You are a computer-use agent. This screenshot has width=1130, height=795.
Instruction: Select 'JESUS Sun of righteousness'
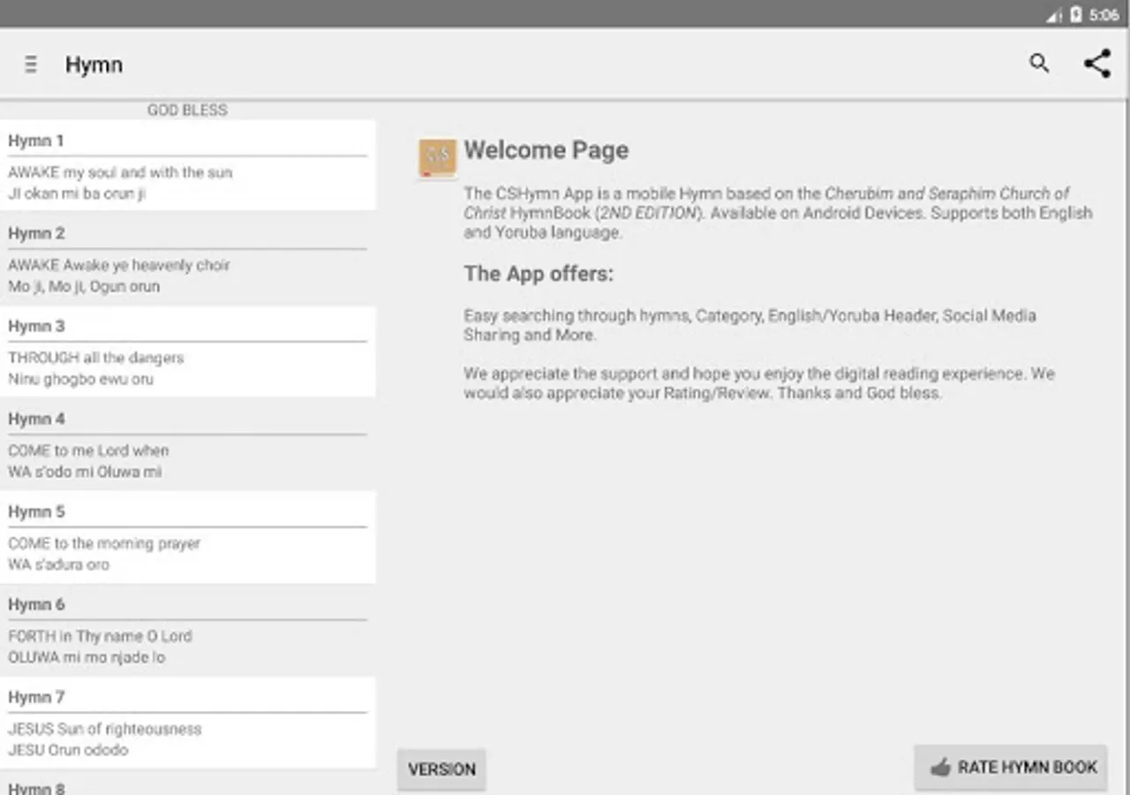105,729
